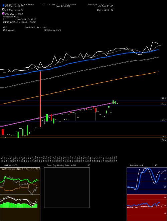Click the 'CL:' closing price value
The image size is (167, 221).
coord(63,6)
